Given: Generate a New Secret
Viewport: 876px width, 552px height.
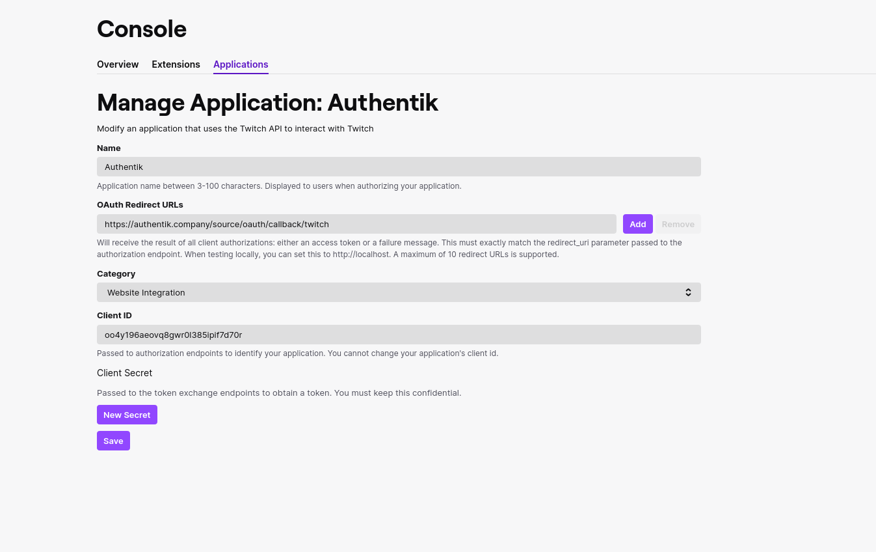Looking at the screenshot, I should click(127, 415).
